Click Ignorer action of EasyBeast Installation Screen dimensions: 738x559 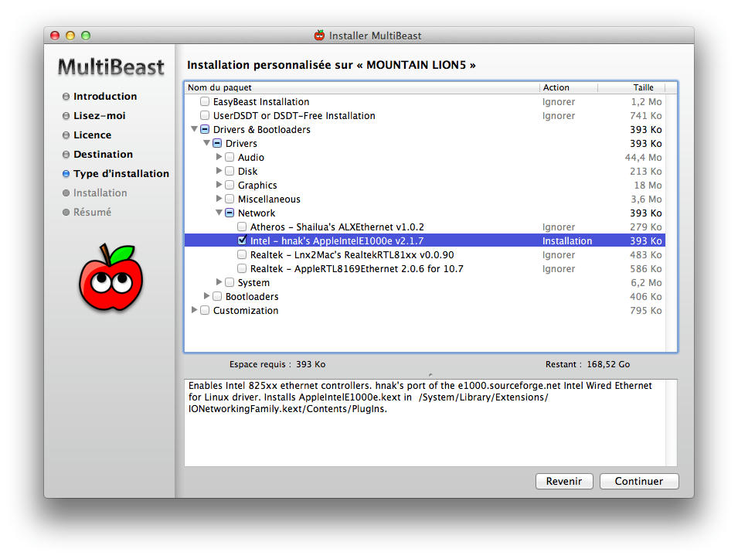pos(559,102)
